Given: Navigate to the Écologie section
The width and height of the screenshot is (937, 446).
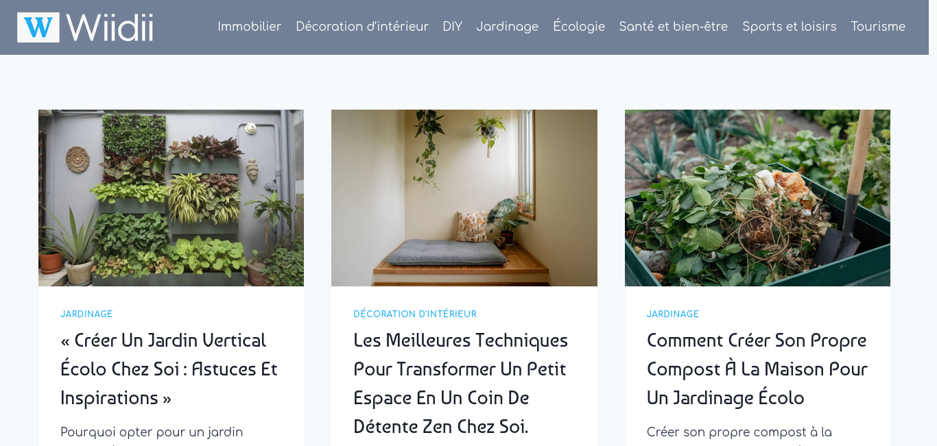Looking at the screenshot, I should (x=579, y=27).
